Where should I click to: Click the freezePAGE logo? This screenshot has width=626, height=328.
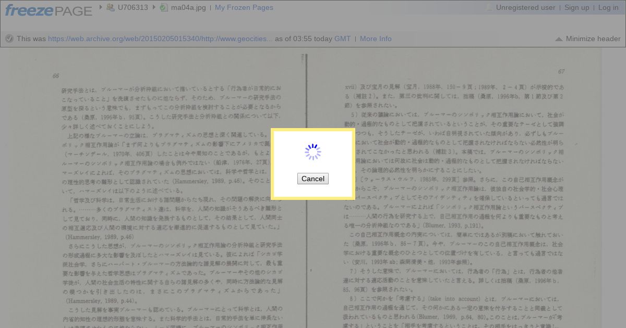(49, 10)
